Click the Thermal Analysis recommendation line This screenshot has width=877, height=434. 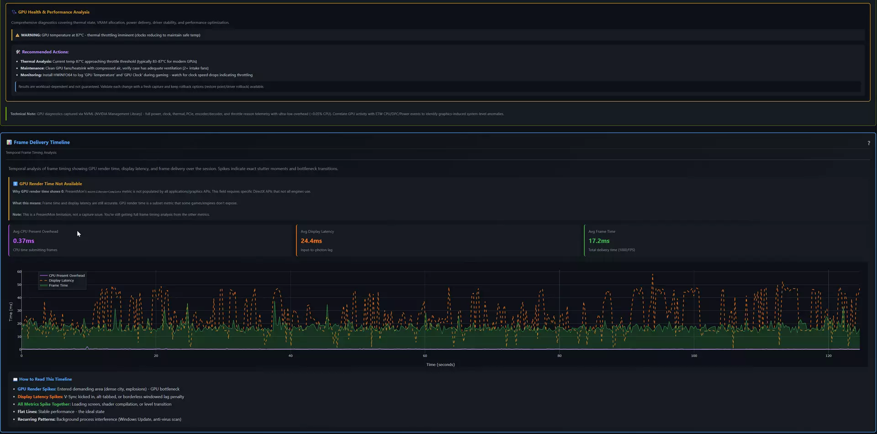click(109, 62)
